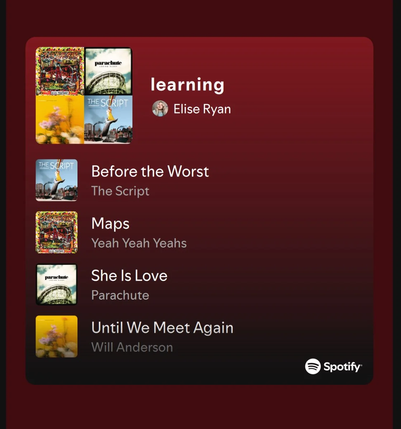401x429 pixels.
Task: Select the song She Is Love
Action: click(x=129, y=275)
